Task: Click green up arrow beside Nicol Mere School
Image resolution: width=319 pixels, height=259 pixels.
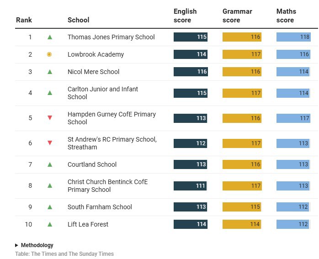Action: coord(50,72)
